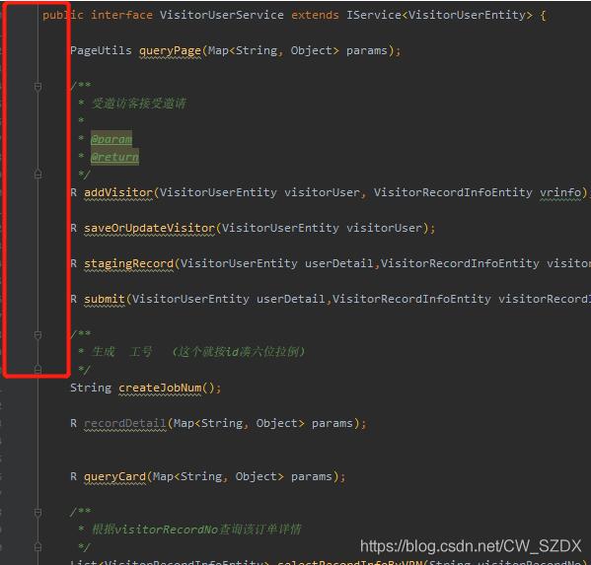Click the createJobNum method name

point(160,388)
